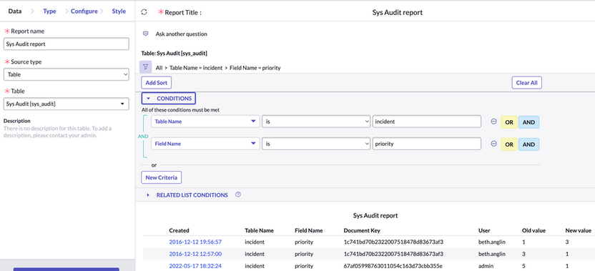Open the Field Name field chooser

click(x=205, y=144)
